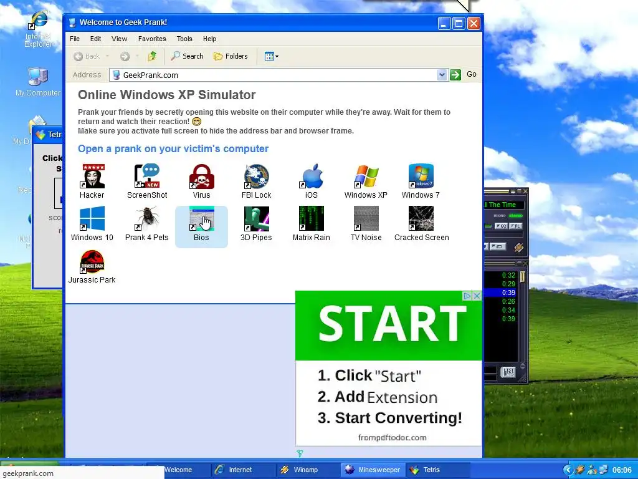The height and width of the screenshot is (479, 638).
Task: Click the Internet Explorer desktop icon
Action: pos(38,29)
